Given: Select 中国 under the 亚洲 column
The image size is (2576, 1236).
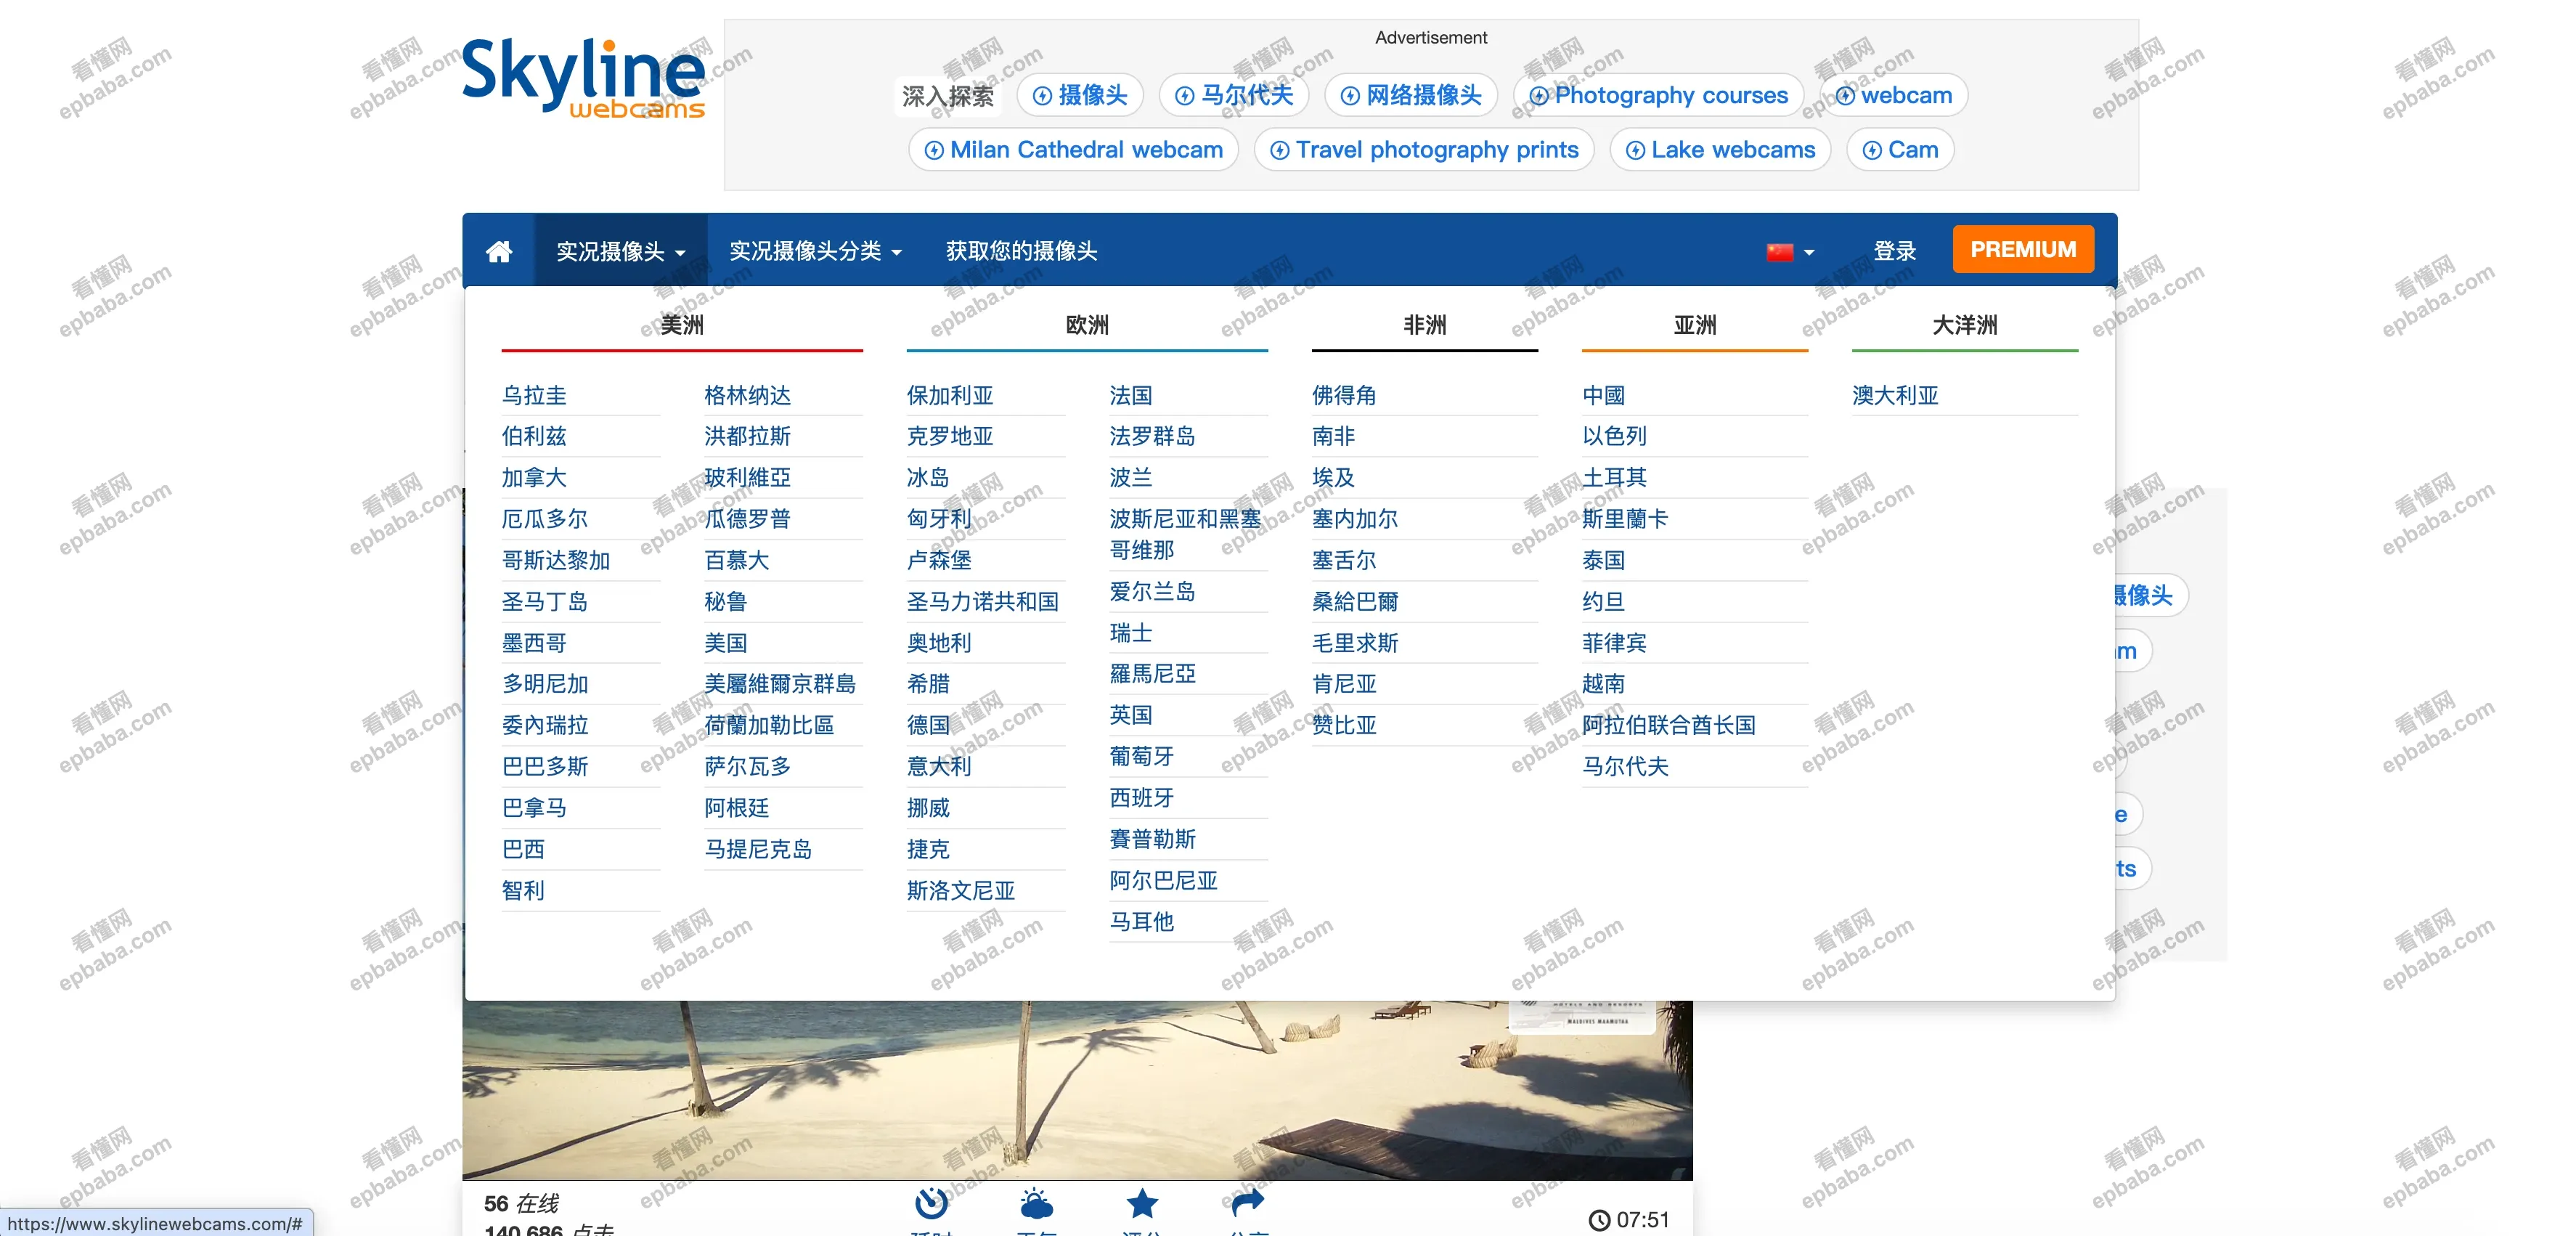Looking at the screenshot, I should [1603, 395].
